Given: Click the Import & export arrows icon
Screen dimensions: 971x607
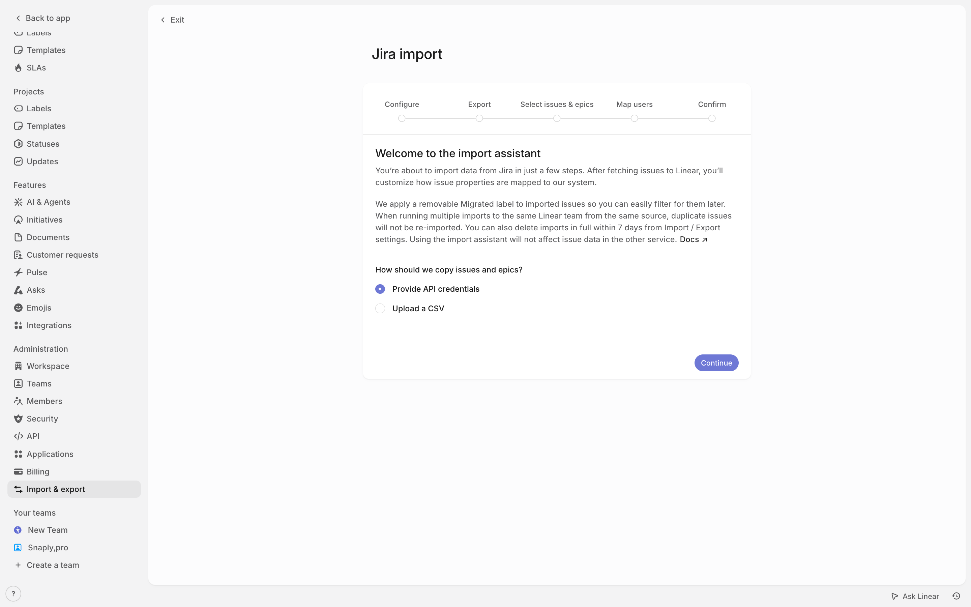Looking at the screenshot, I should (18, 489).
